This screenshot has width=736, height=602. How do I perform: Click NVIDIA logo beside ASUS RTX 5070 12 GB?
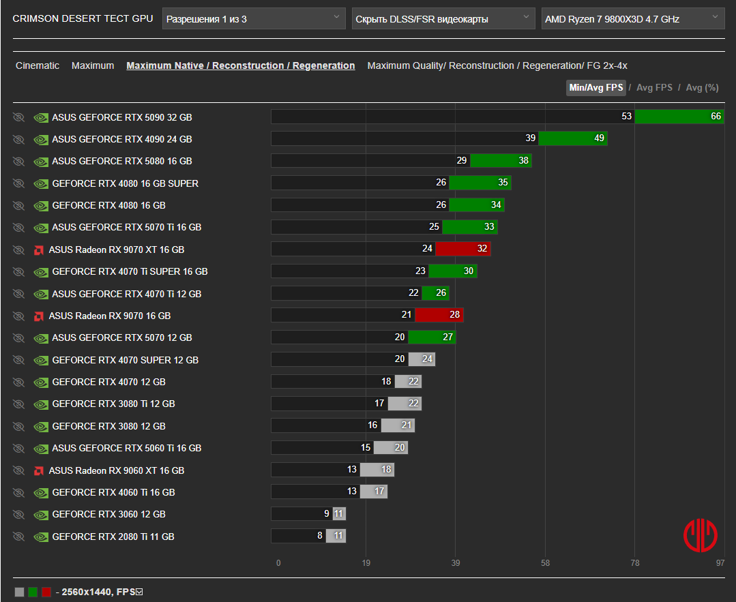[x=41, y=338]
